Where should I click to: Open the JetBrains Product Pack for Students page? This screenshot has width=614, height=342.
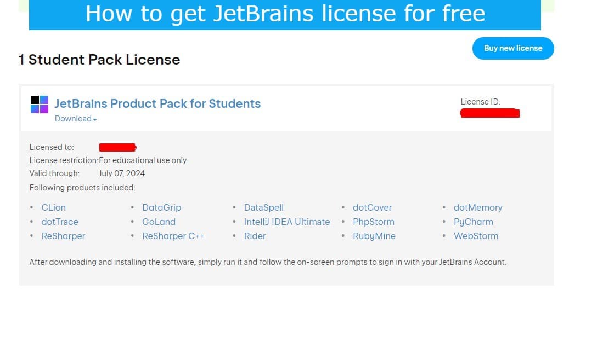pyautogui.click(x=157, y=103)
